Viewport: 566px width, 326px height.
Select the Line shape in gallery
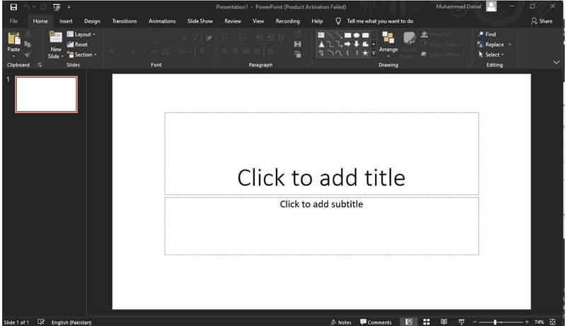click(330, 35)
